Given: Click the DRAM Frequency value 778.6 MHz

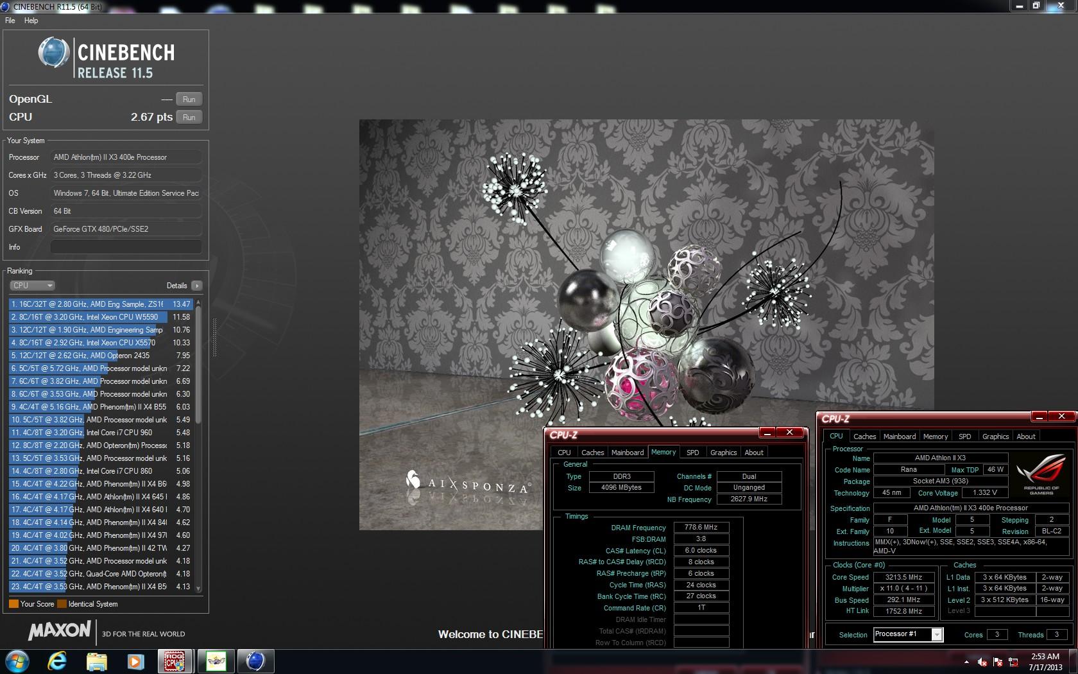Looking at the screenshot, I should coord(701,528).
